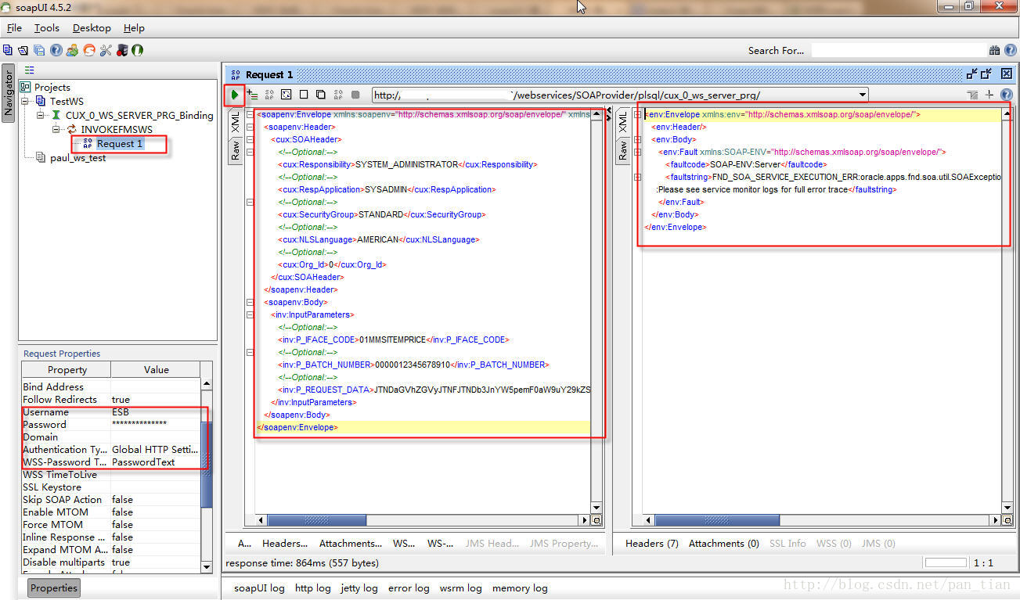The image size is (1020, 600).
Task: Open the Tools menu
Action: pyautogui.click(x=46, y=28)
